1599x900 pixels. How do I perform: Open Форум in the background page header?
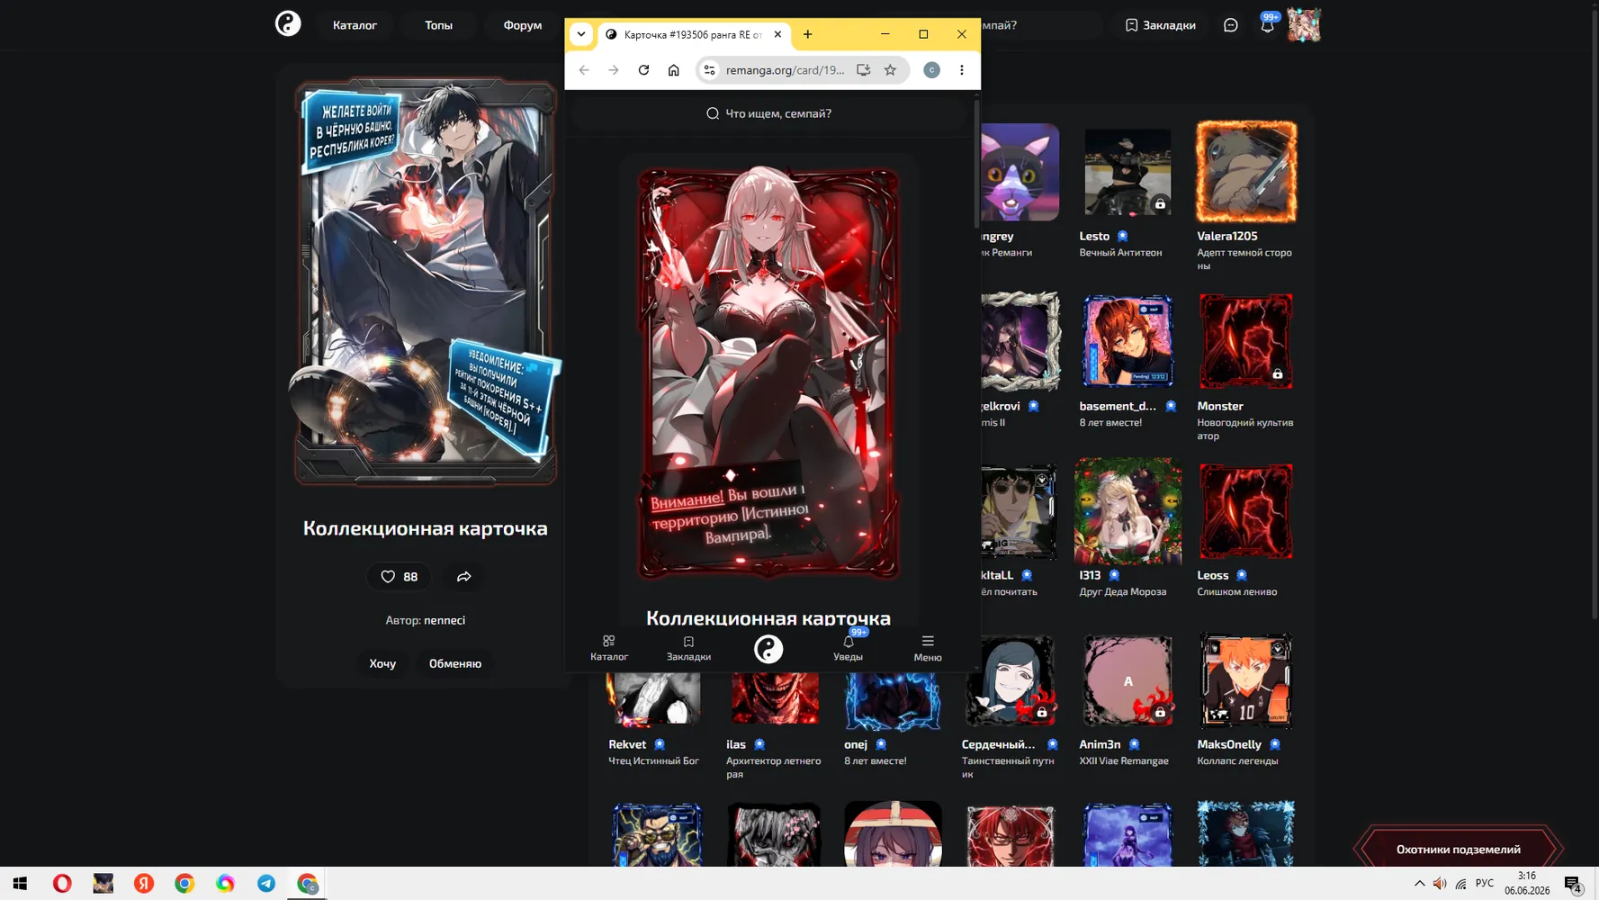(522, 25)
